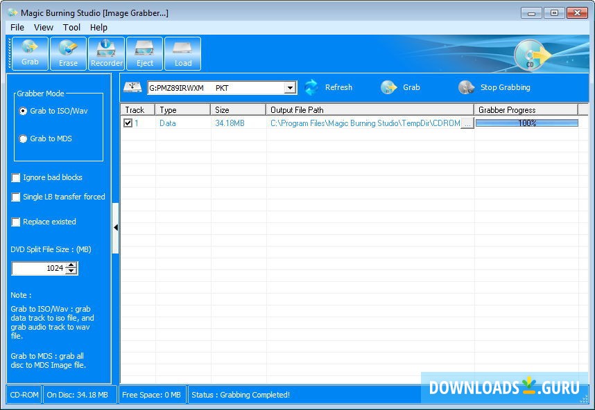
Task: Start grabbing with the Grab action
Action: click(x=402, y=87)
